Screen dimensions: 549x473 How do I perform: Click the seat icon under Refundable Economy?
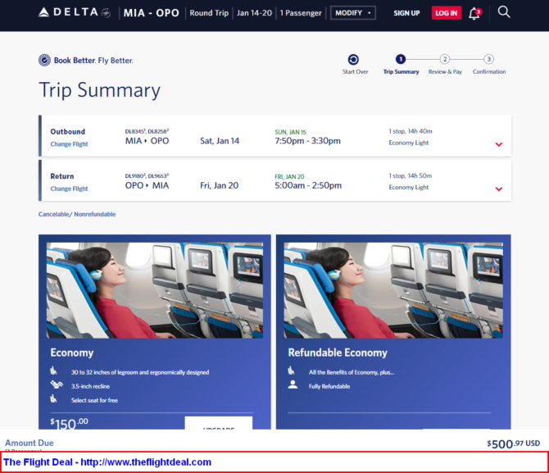[292, 371]
